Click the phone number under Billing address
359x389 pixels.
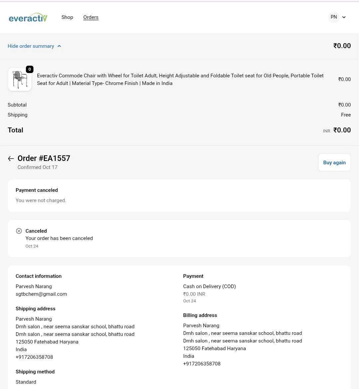point(202,364)
